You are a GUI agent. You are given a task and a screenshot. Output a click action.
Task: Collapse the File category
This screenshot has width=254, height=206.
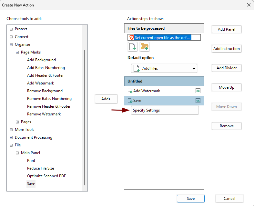[x=11, y=145]
